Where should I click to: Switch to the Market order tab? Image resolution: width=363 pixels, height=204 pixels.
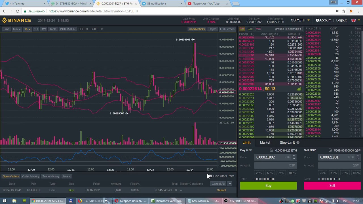click(265, 143)
